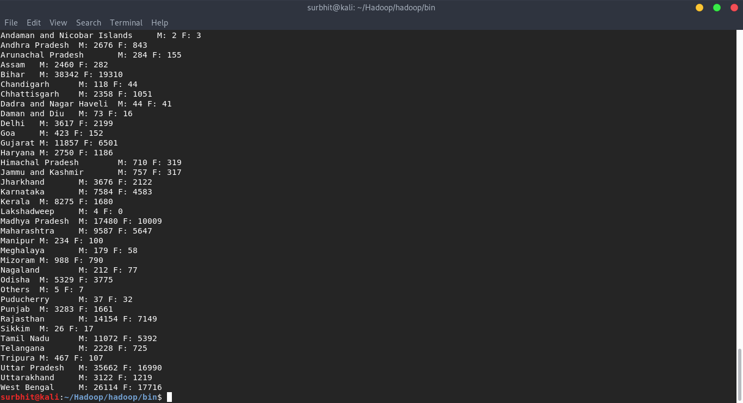This screenshot has height=403, width=743.
Task: Click the Haryana M: 2750 line
Action: point(57,153)
